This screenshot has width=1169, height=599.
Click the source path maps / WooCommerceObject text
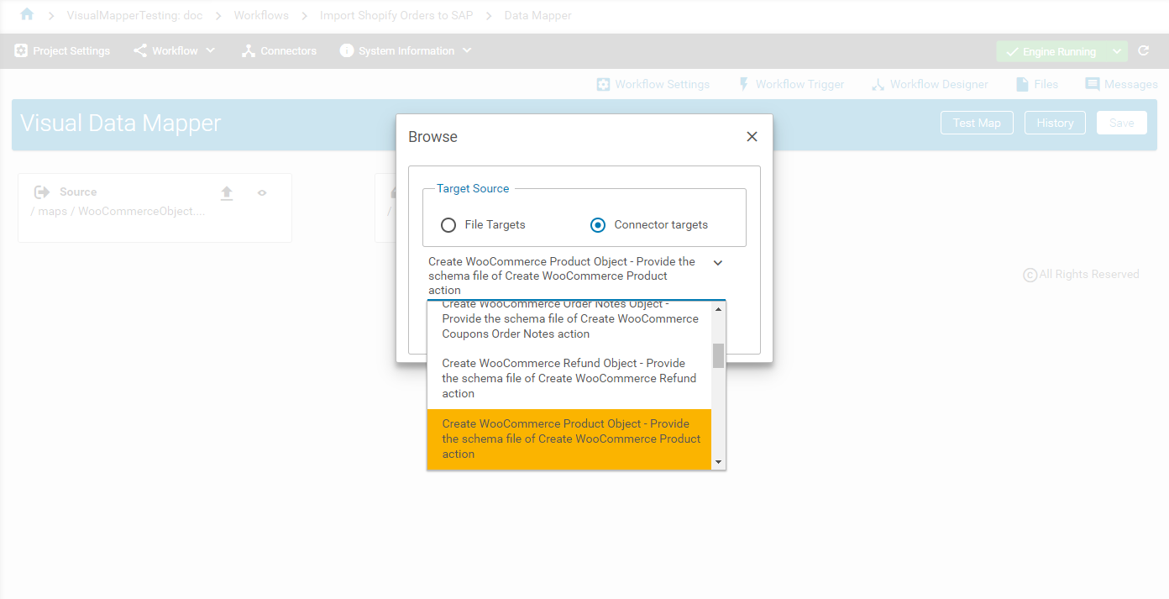(118, 211)
